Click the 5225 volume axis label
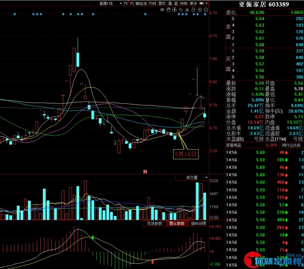The image size is (304, 269). [214, 181]
